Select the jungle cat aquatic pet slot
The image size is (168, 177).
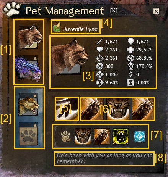tap(29, 104)
